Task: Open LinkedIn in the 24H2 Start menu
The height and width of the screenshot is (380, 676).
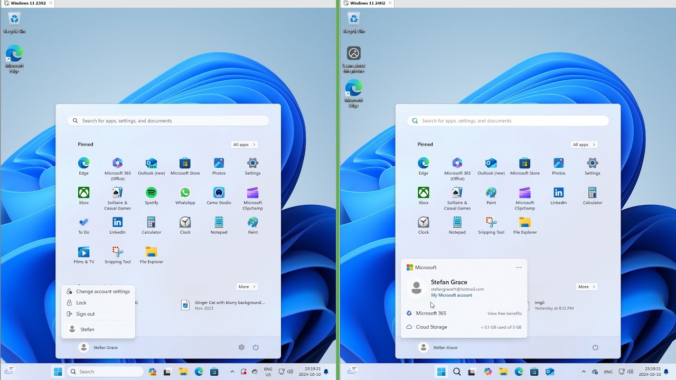Action: [x=558, y=196]
